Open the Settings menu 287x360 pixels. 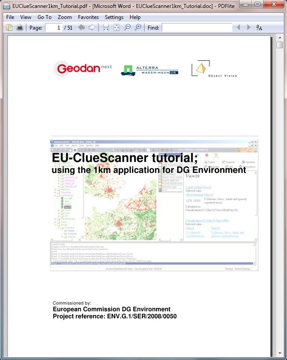(x=114, y=17)
